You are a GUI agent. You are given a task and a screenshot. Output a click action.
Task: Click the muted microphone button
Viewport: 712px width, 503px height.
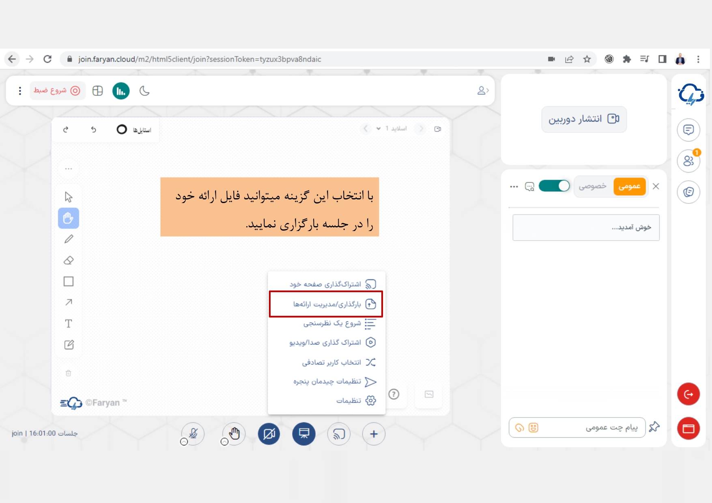193,434
